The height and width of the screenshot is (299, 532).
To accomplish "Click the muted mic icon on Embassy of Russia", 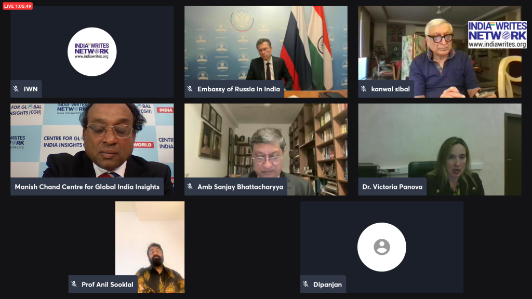I will coord(190,89).
